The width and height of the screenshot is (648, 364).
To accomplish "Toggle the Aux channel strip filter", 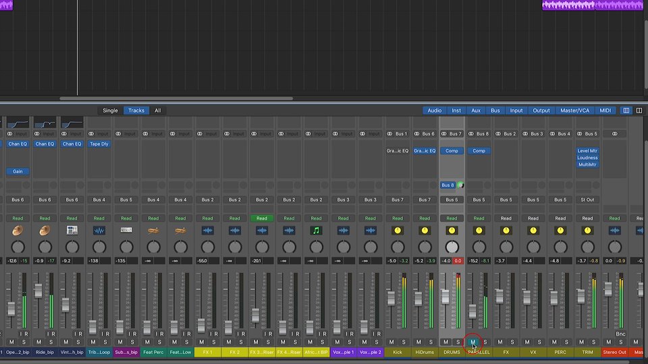I will (476, 111).
